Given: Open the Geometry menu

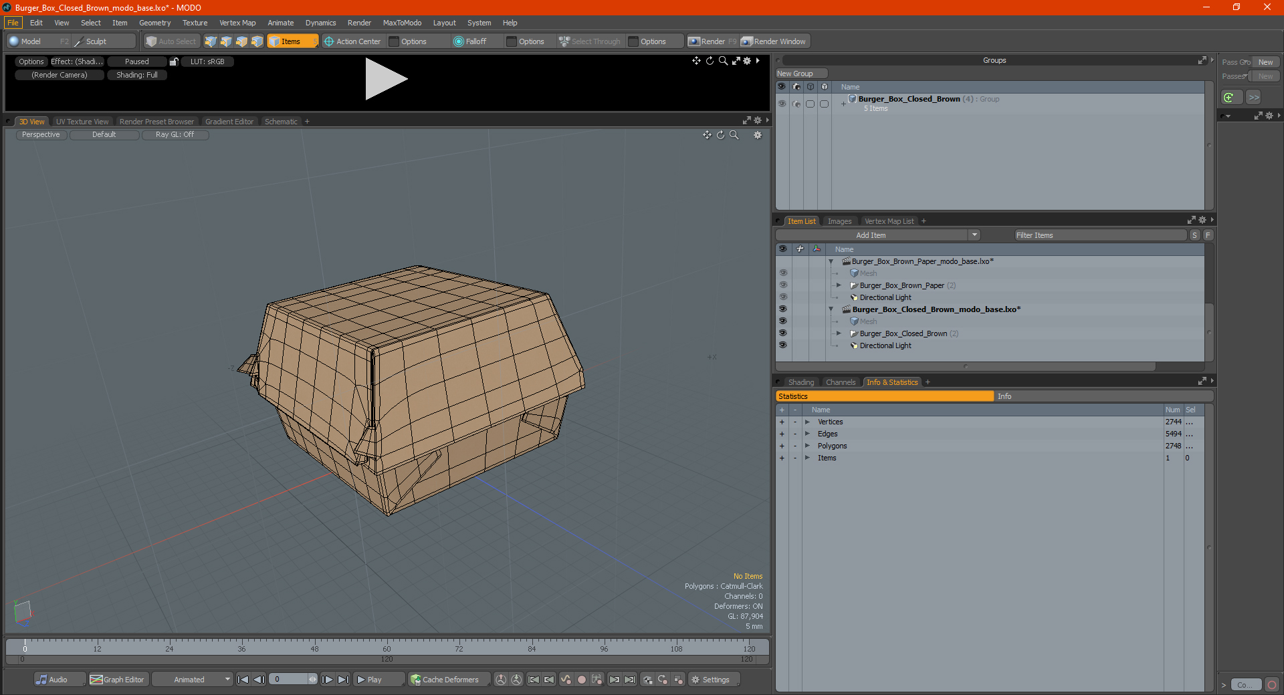Looking at the screenshot, I should point(154,23).
